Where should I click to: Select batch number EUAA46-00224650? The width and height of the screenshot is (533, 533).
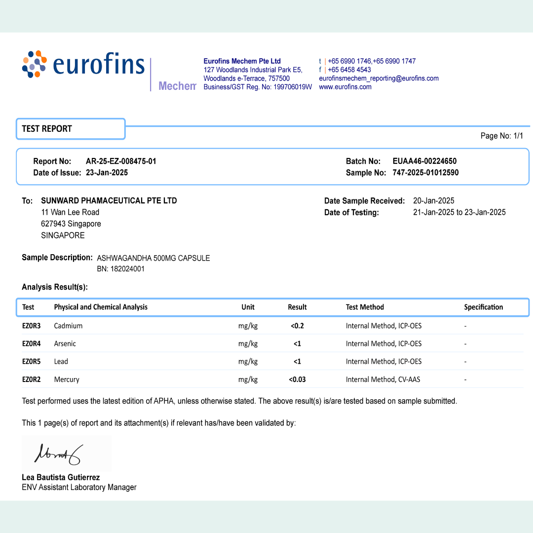coord(424,161)
